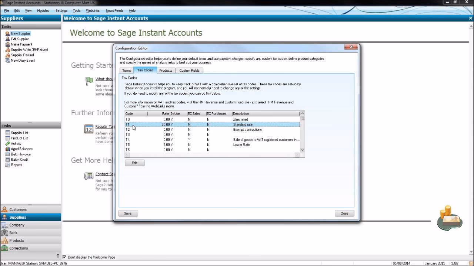Switch to the Terms tab
Image resolution: width=474 pixels, height=266 pixels.
pos(127,71)
